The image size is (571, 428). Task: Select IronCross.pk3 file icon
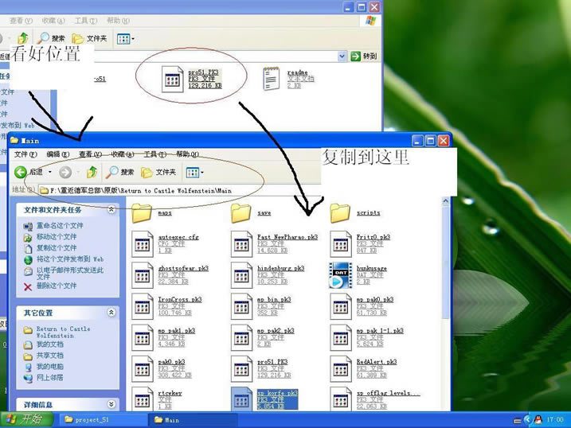click(x=142, y=306)
